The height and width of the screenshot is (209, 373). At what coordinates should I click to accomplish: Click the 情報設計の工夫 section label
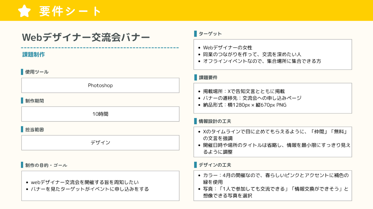tap(215, 121)
